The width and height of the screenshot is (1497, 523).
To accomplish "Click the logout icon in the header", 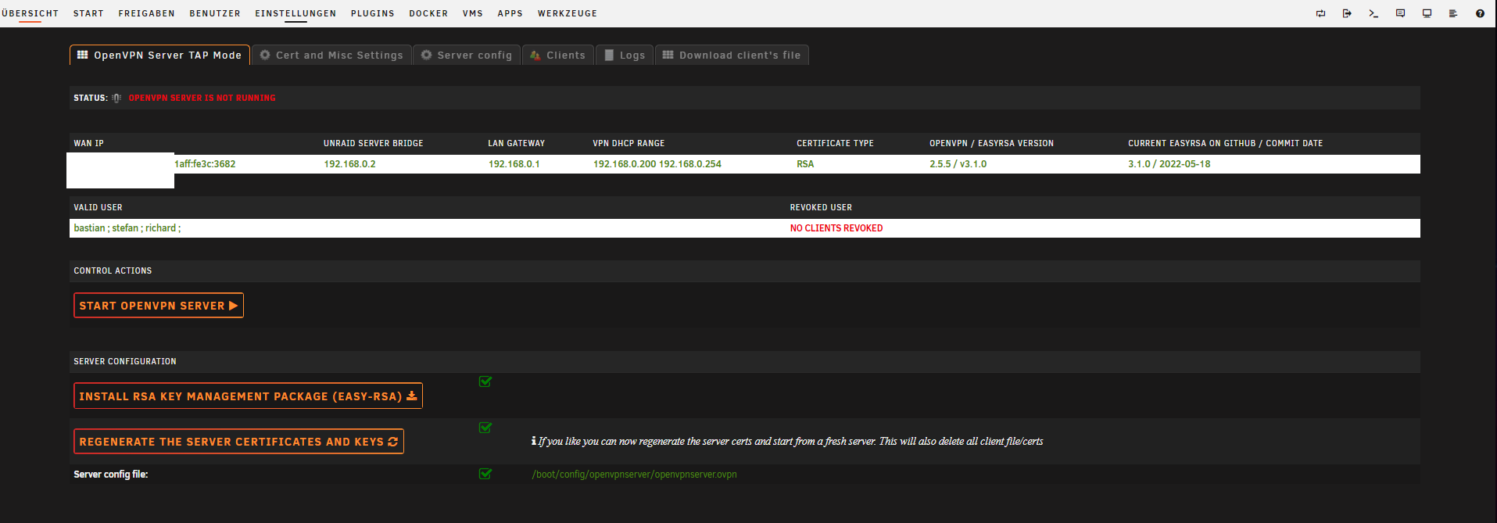I will pyautogui.click(x=1347, y=13).
